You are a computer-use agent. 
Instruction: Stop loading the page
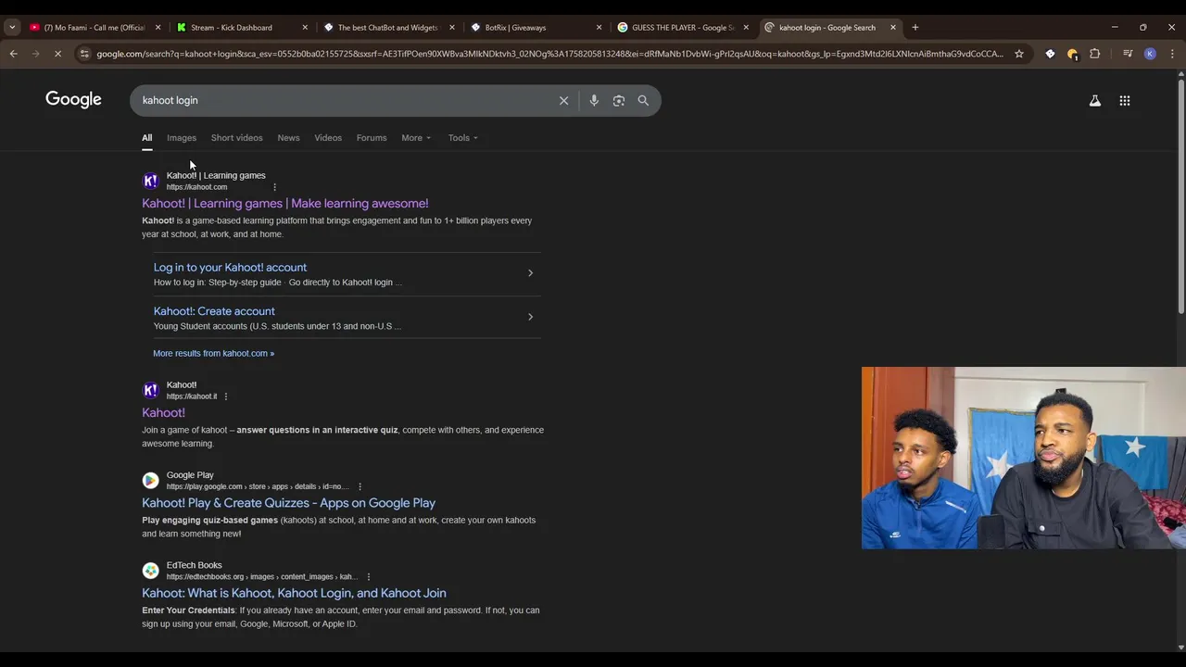57,54
